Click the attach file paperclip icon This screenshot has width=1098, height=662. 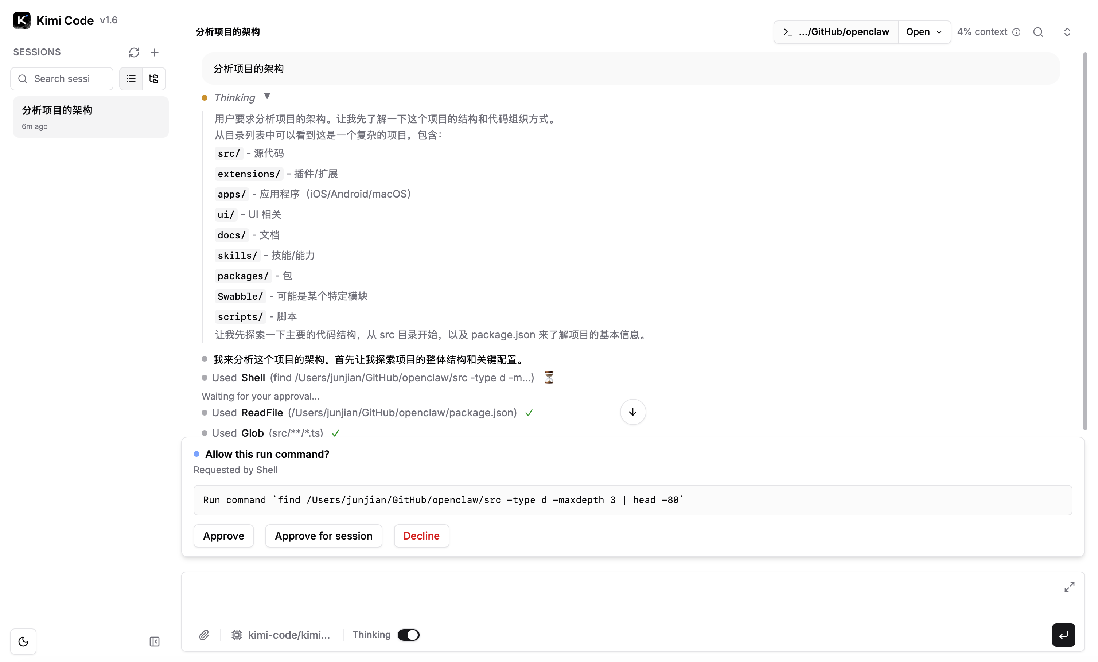tap(204, 635)
